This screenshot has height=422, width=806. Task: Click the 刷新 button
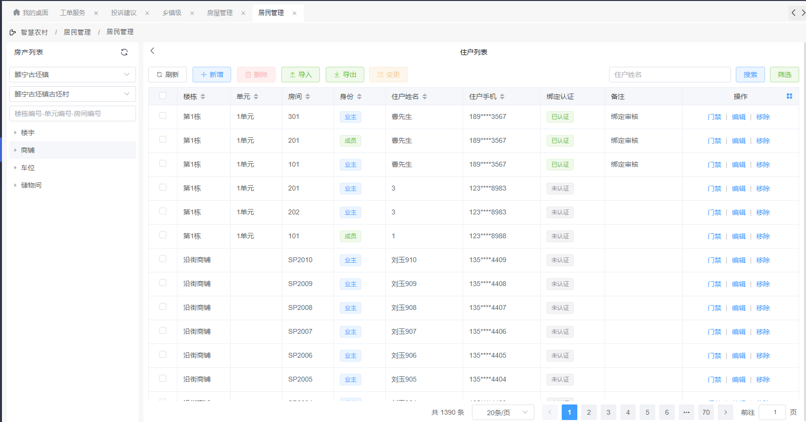tap(167, 75)
